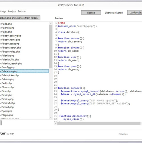Viewport: 142px width, 143px height.
Task: Click the 'return db_name;' code line
Action: pyautogui.click(x=69, y=51)
